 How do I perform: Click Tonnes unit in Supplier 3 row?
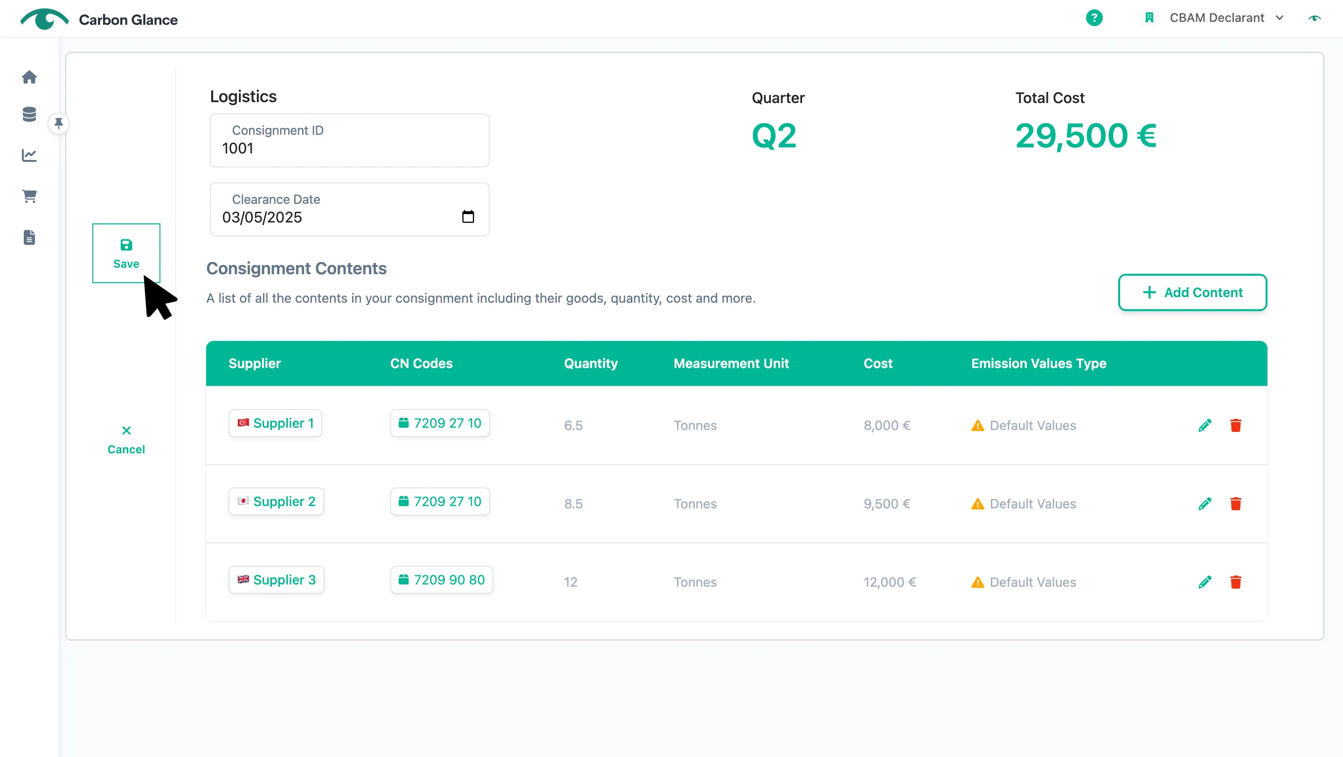695,582
